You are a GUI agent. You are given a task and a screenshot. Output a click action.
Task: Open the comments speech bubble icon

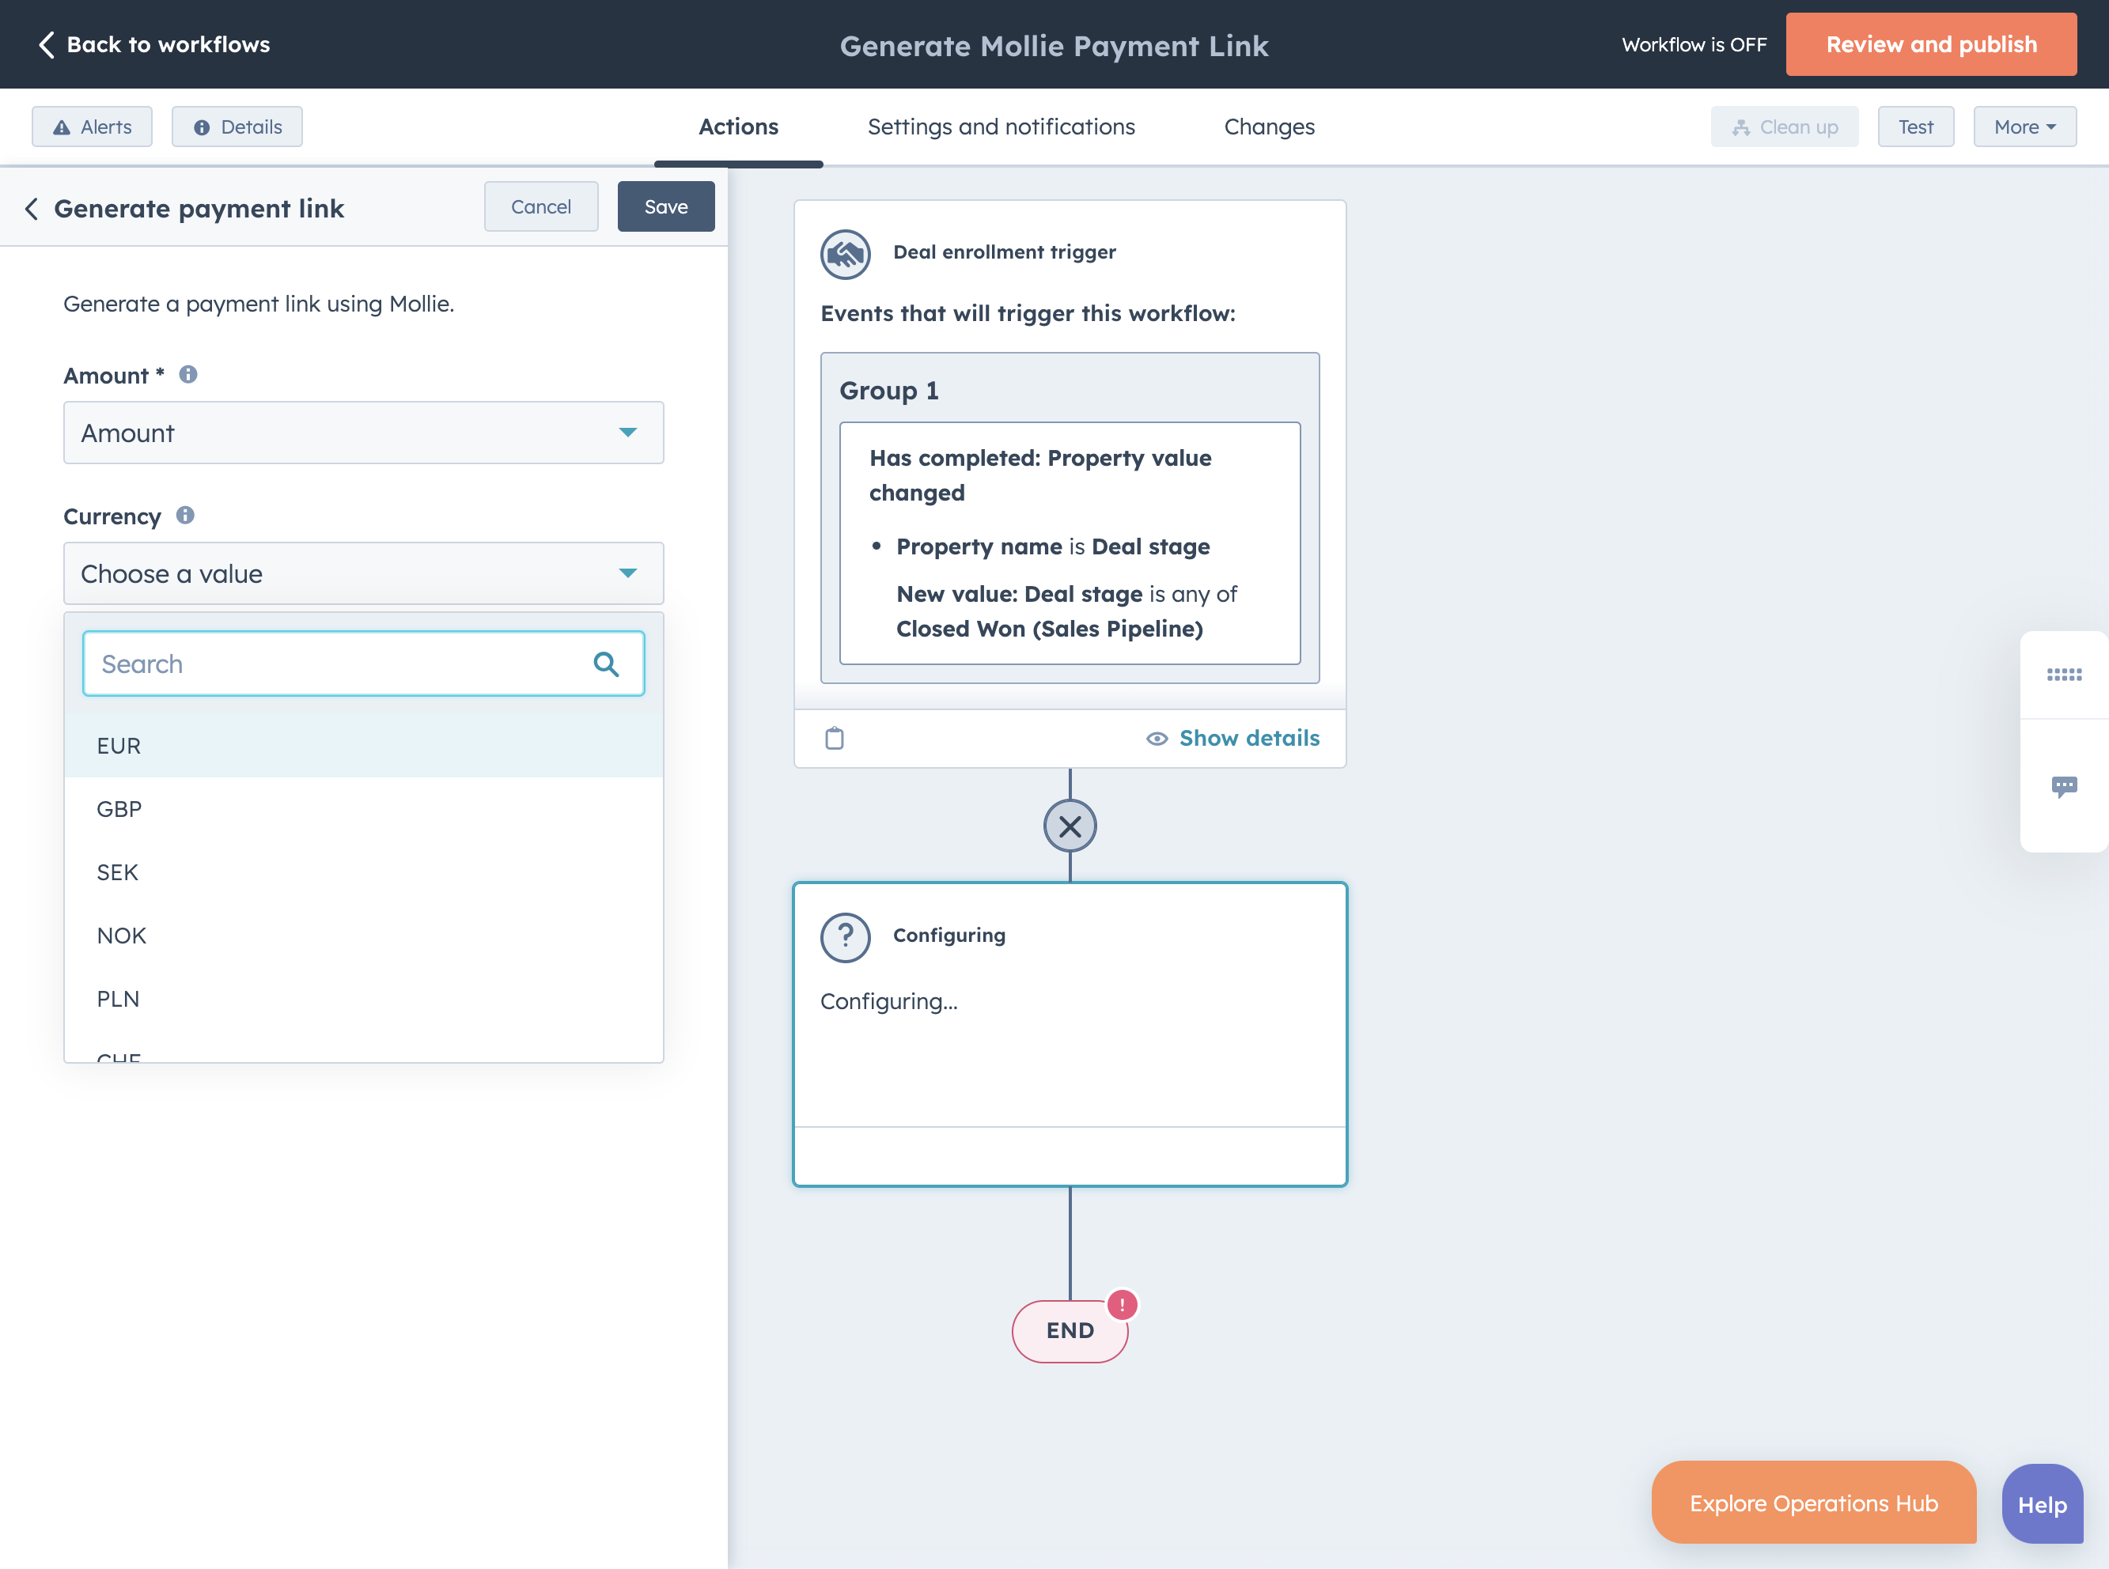click(2063, 786)
